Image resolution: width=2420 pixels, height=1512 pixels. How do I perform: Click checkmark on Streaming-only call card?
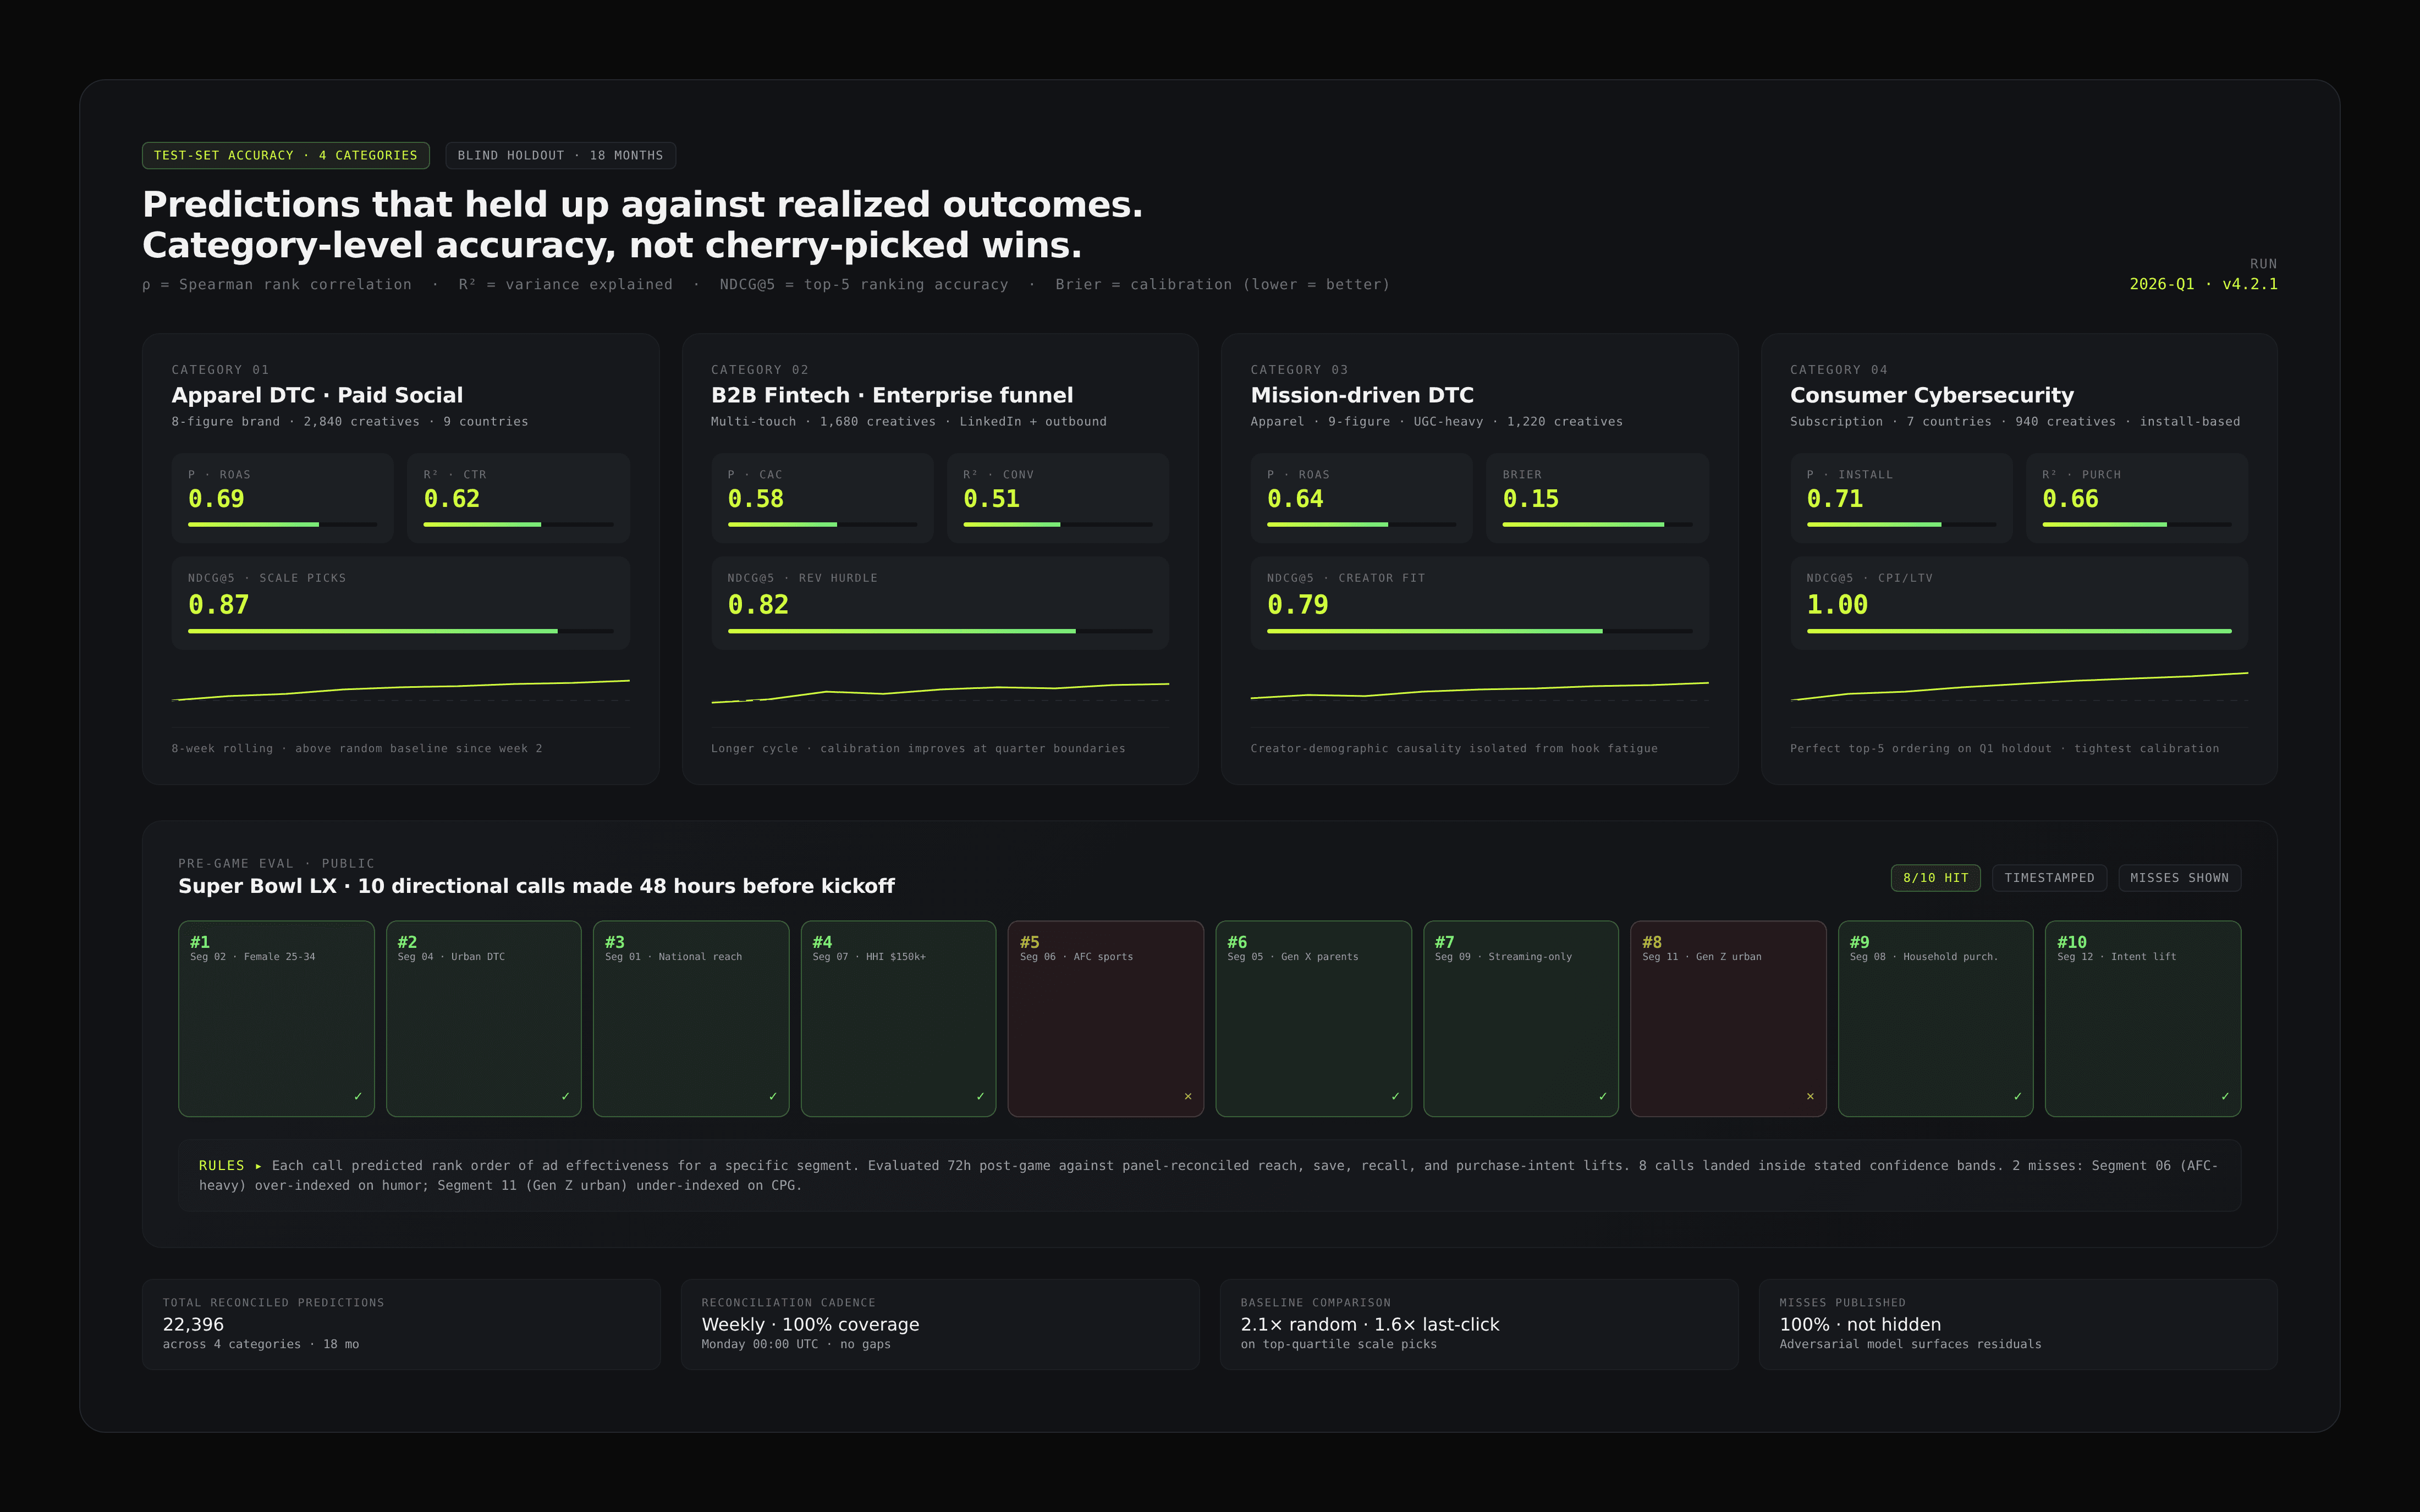click(1603, 1096)
